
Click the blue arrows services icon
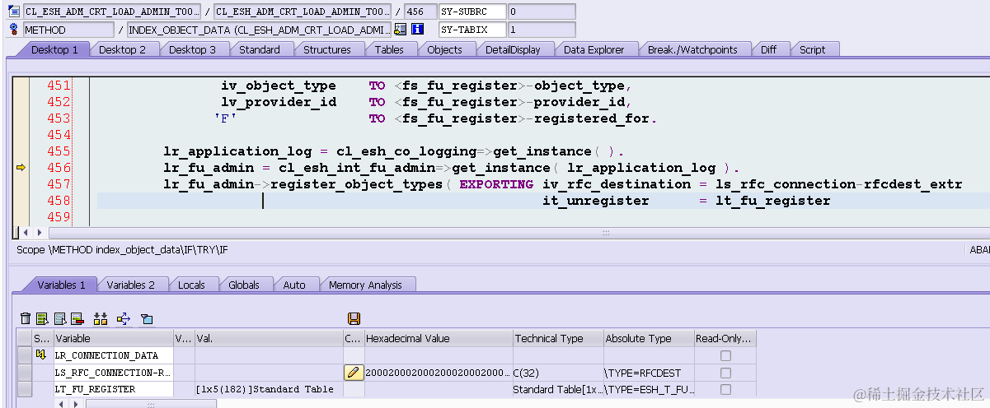[124, 318]
